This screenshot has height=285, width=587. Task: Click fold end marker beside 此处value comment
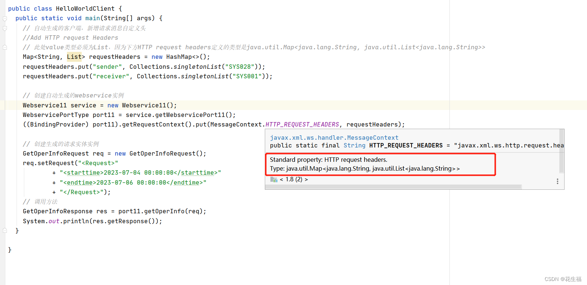pos(5,47)
